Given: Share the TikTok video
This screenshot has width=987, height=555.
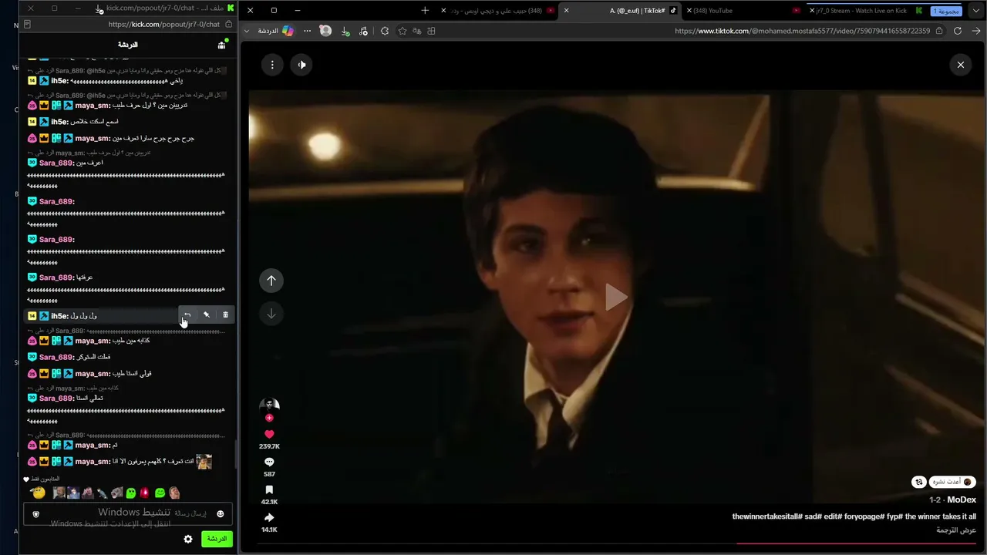Looking at the screenshot, I should pyautogui.click(x=269, y=517).
